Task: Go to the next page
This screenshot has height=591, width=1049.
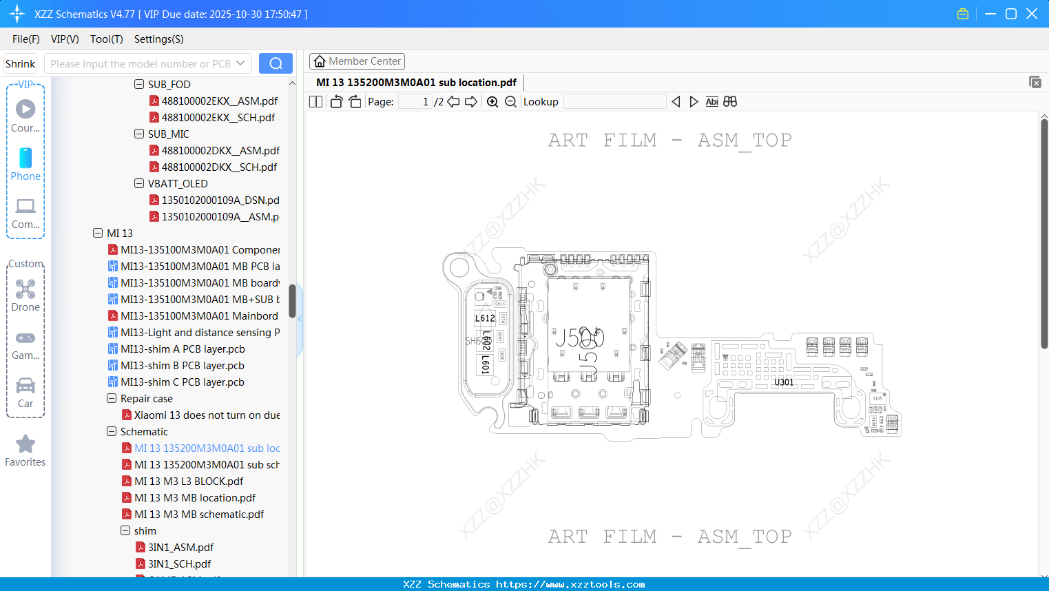Action: pos(471,101)
